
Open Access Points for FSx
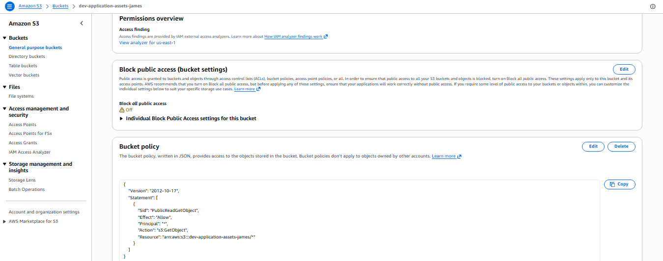click(x=30, y=133)
